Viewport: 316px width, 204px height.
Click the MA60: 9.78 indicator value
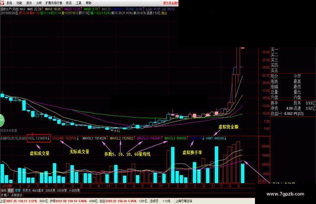[91, 9]
